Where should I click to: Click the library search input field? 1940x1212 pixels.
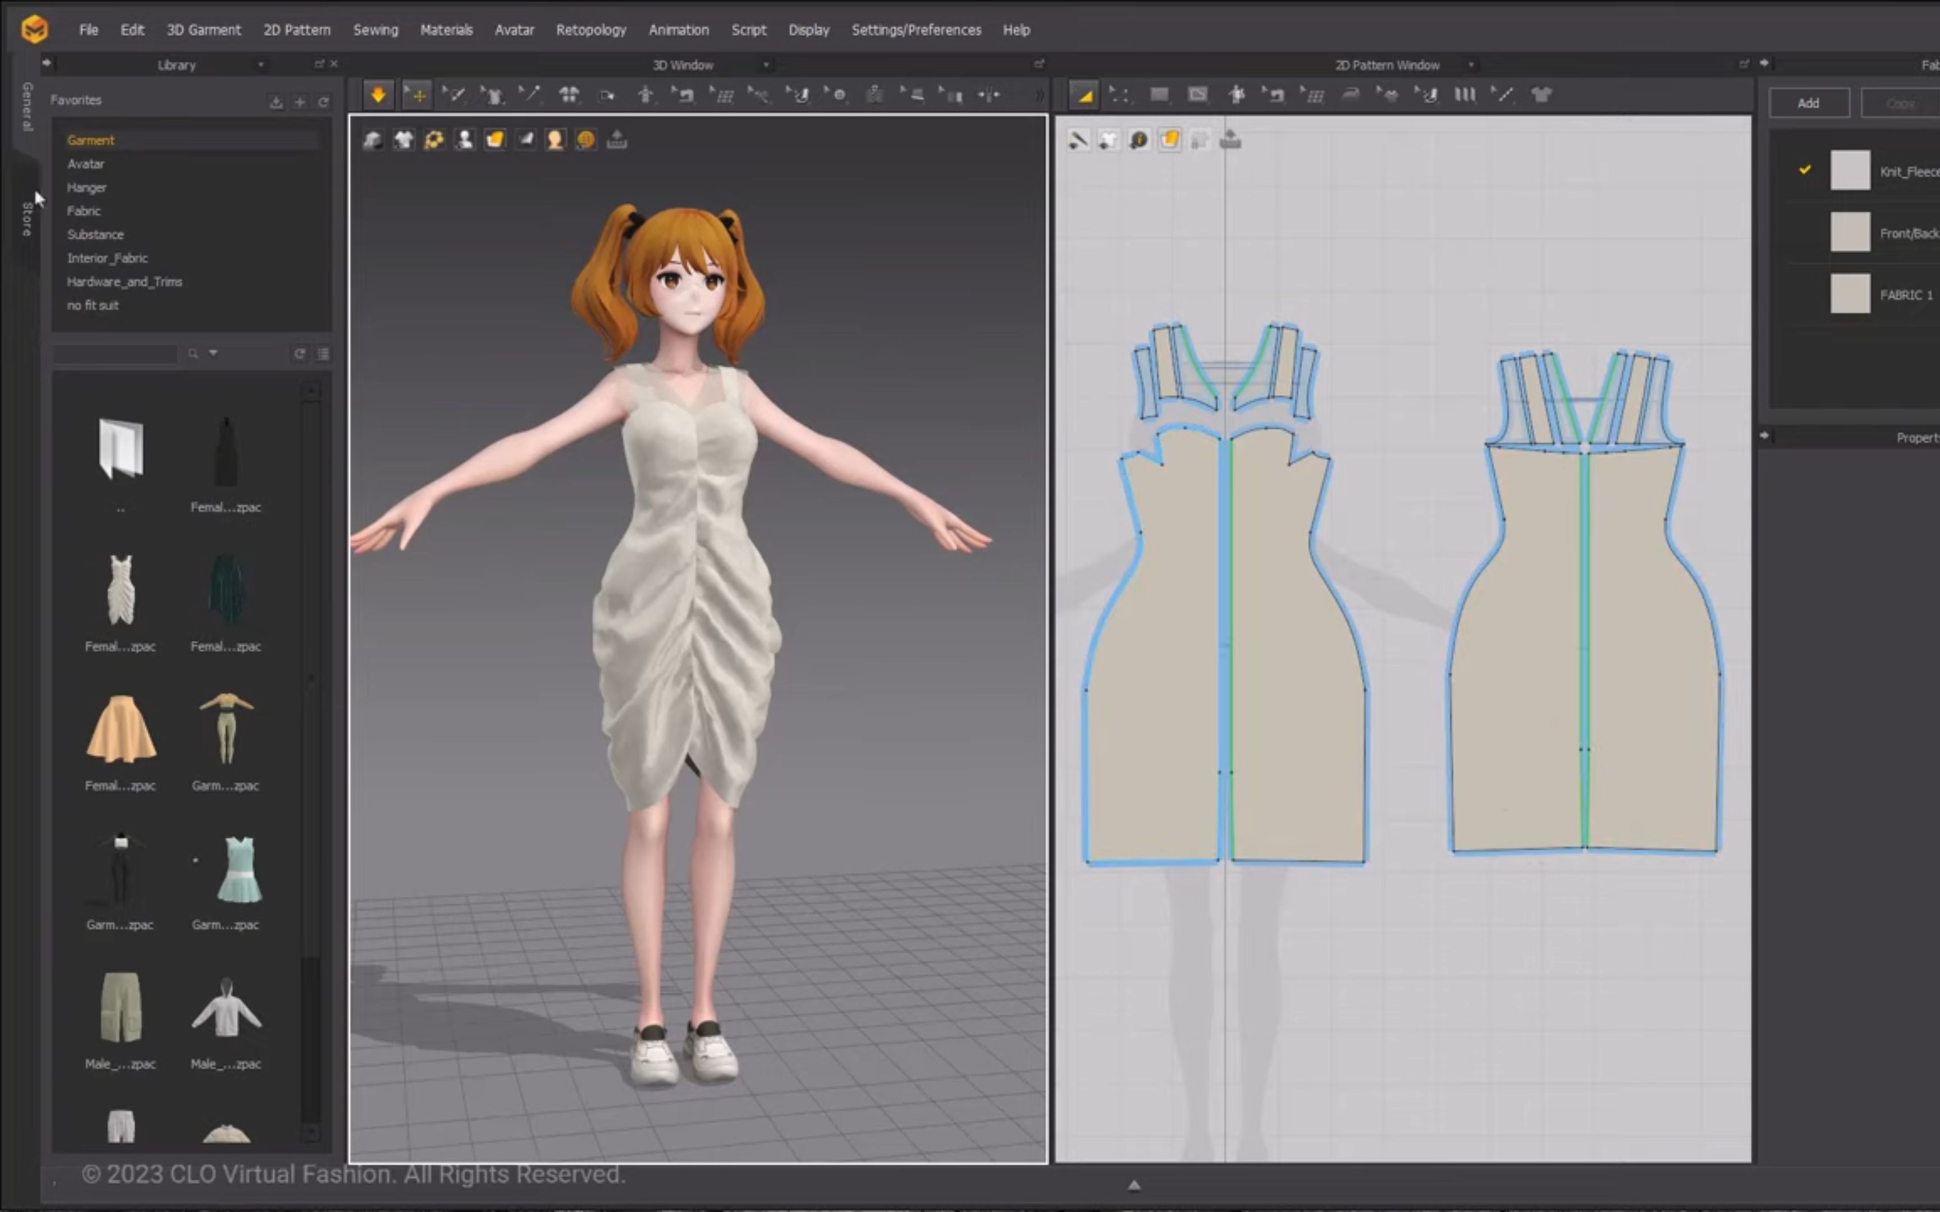pos(116,353)
